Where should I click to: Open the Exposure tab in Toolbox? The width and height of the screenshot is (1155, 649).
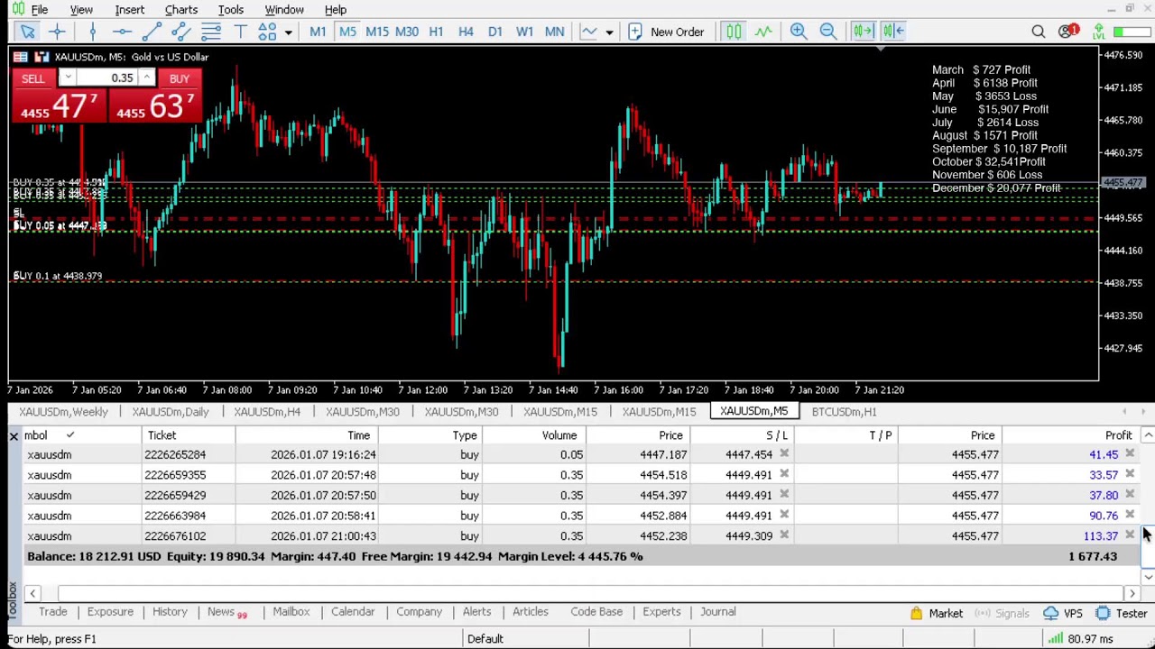pyautogui.click(x=110, y=612)
